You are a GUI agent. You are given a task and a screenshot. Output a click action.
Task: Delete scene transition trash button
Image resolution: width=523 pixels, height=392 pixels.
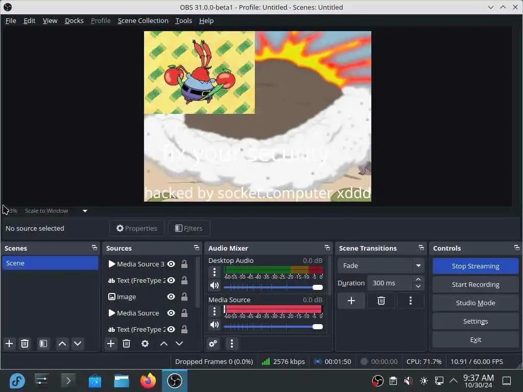[381, 301]
